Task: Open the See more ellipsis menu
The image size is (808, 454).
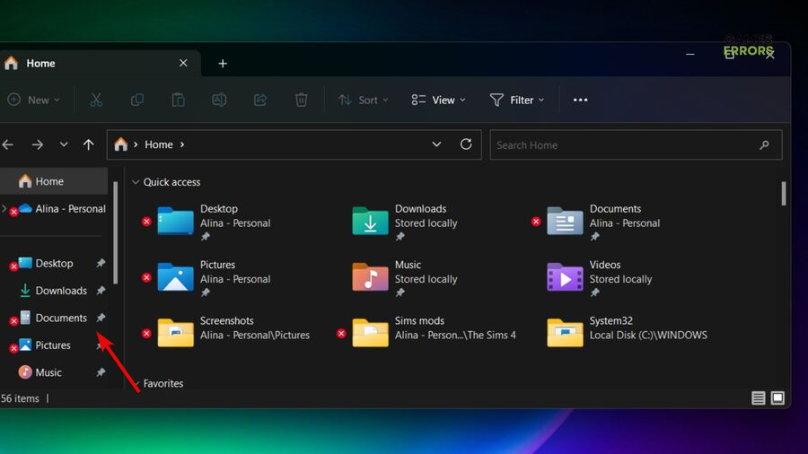Action: (x=580, y=100)
